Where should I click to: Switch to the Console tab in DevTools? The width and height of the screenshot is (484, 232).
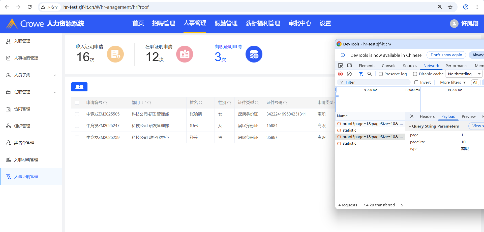389,66
